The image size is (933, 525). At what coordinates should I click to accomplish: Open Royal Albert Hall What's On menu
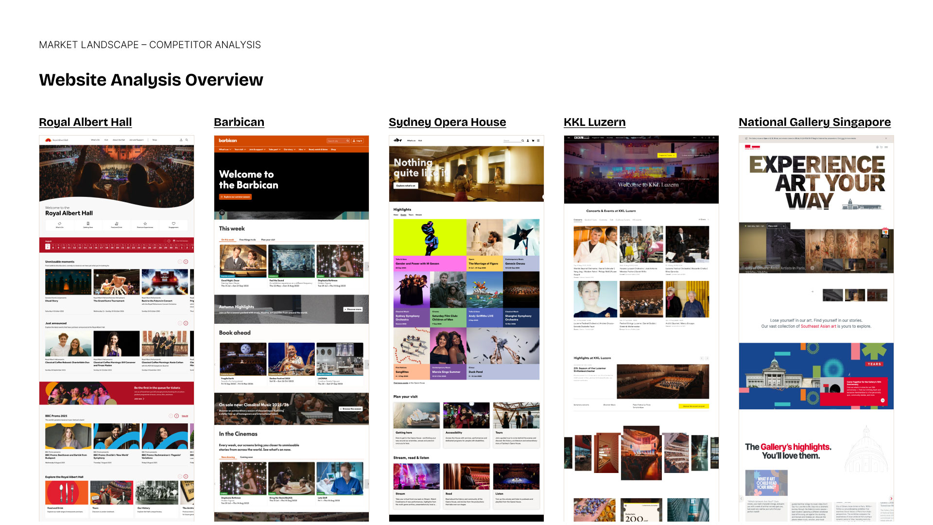coord(95,140)
